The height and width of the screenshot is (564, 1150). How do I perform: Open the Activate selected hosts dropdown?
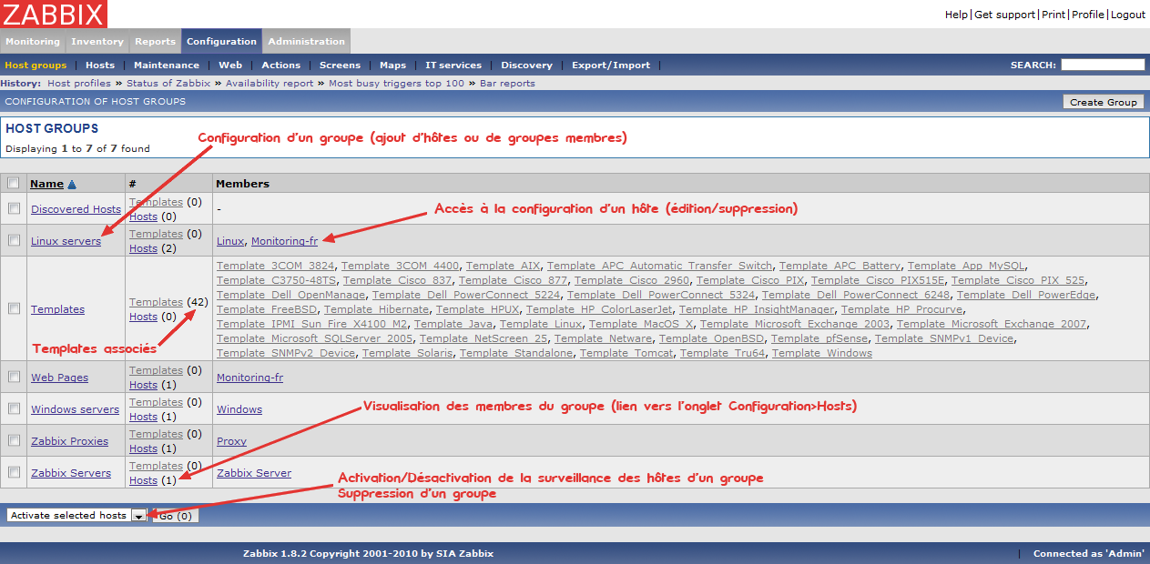[138, 516]
